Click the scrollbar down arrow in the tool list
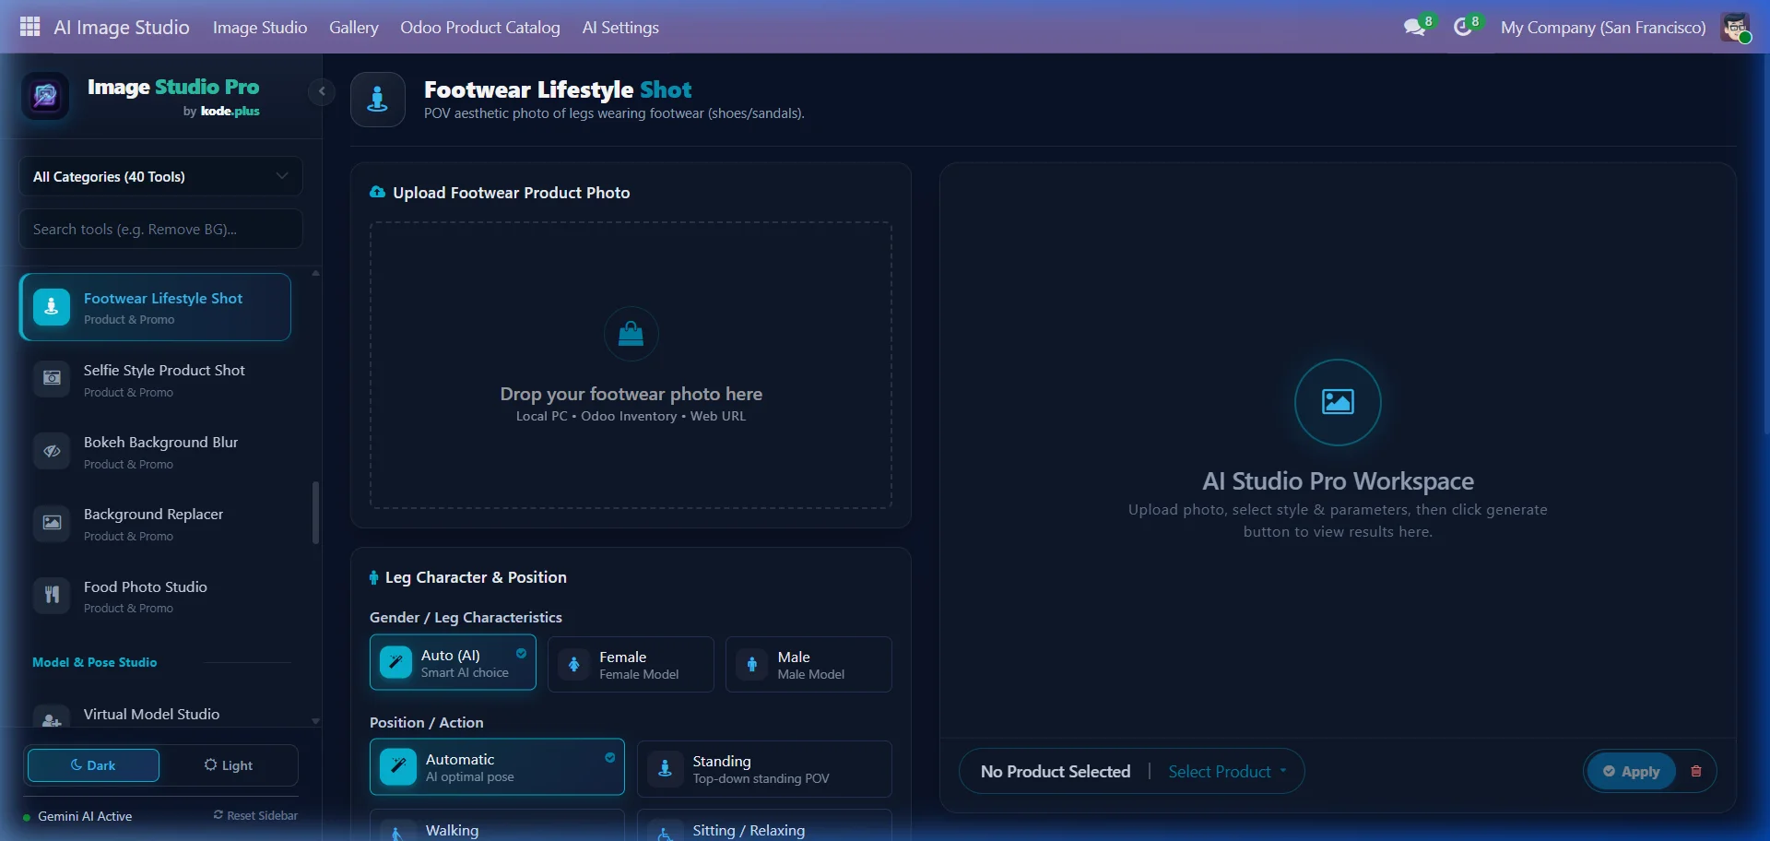This screenshot has height=841, width=1770. (315, 721)
